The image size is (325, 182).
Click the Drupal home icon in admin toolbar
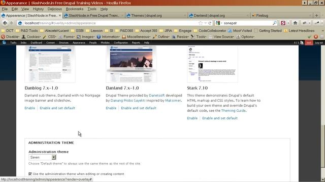pyautogui.click(x=4, y=42)
